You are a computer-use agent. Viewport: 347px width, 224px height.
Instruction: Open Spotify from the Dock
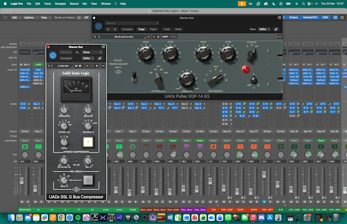[x=78, y=218]
